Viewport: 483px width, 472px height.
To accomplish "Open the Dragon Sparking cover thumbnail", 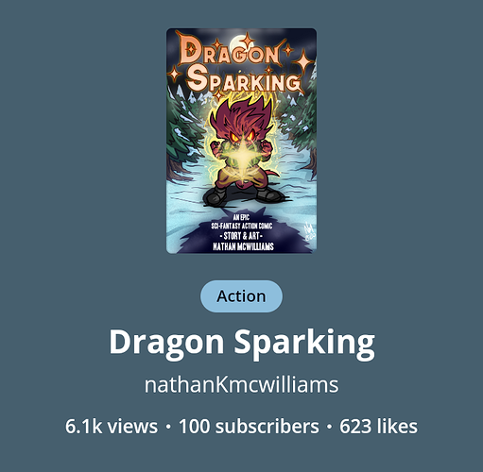I will (241, 141).
